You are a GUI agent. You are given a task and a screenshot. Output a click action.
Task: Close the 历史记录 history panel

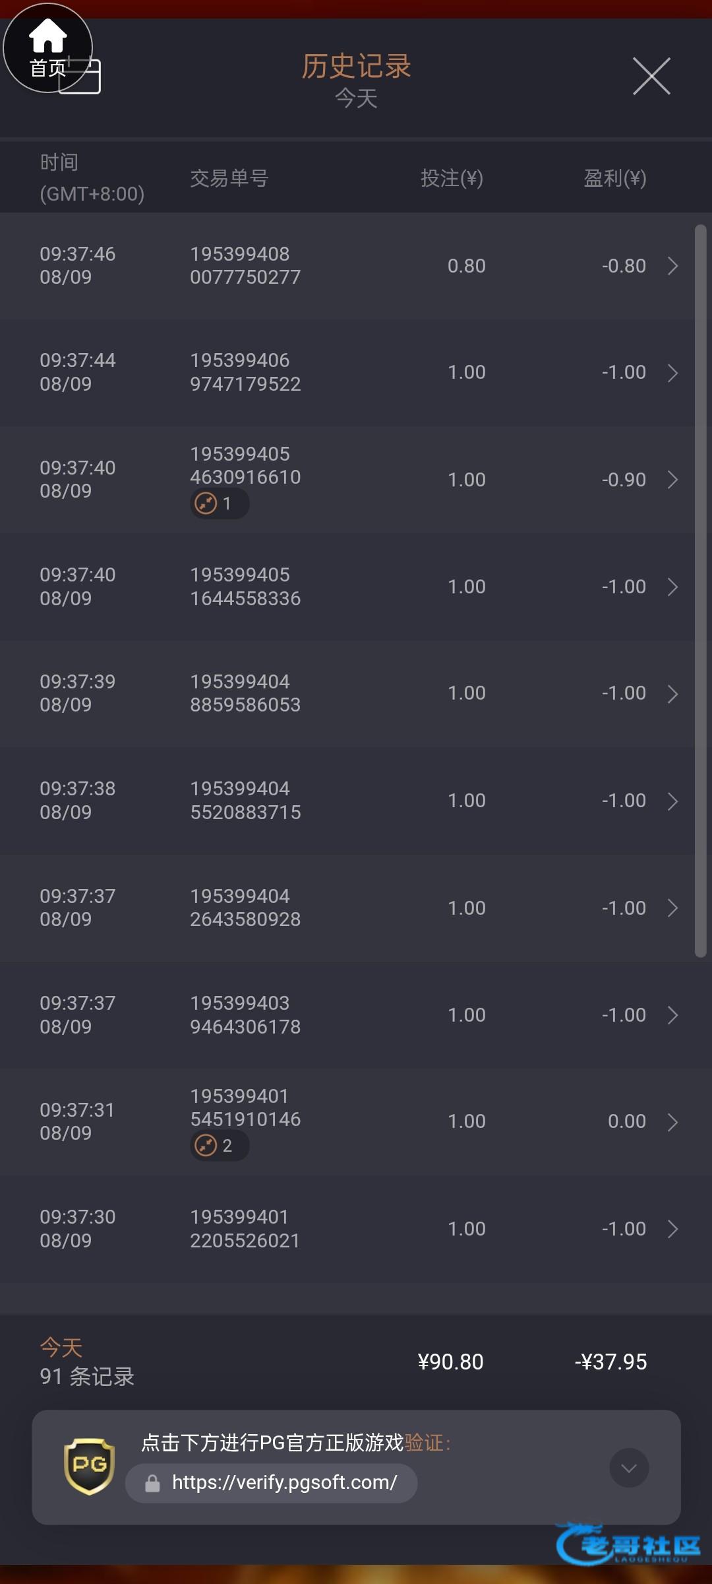coord(651,76)
